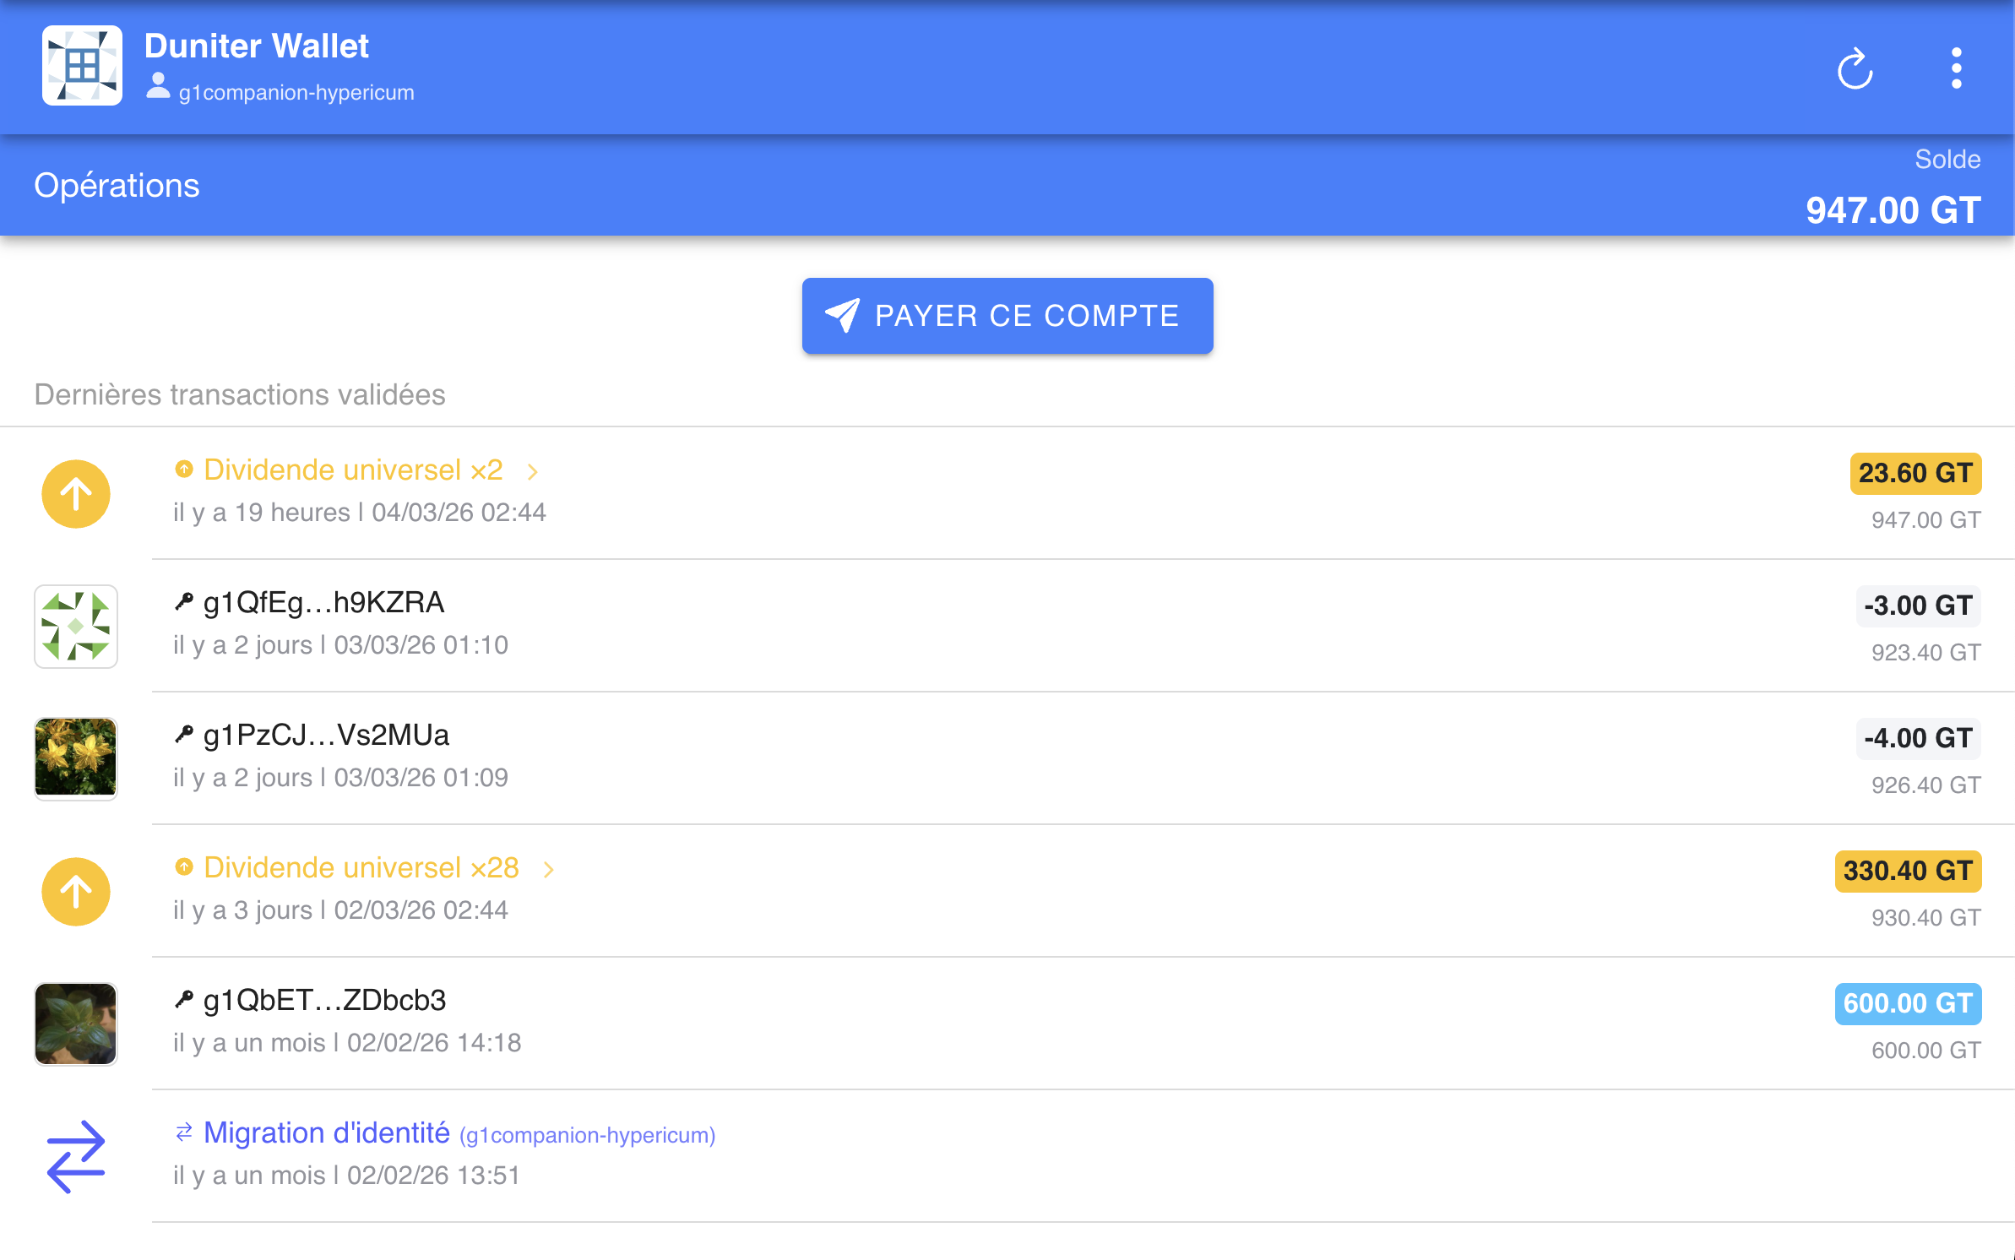The width and height of the screenshot is (2015, 1260).
Task: Click the Migration d'identité link
Action: [x=327, y=1133]
